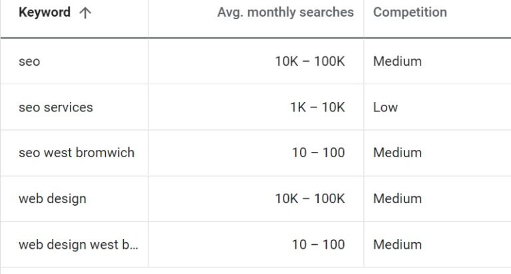Select the "seo" keyword row
This screenshot has height=274, width=511.
29,62
